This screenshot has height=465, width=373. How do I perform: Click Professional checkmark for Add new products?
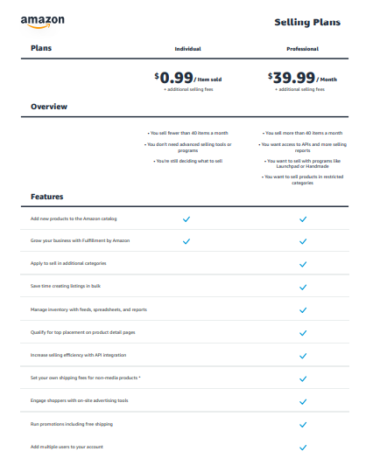[x=303, y=219]
